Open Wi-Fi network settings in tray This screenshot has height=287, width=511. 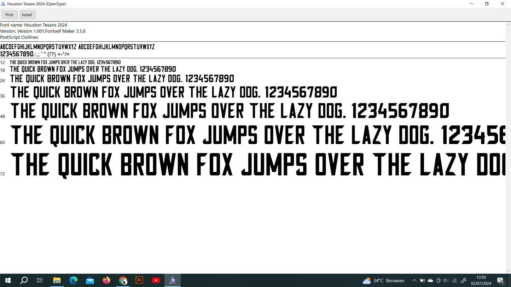455,281
